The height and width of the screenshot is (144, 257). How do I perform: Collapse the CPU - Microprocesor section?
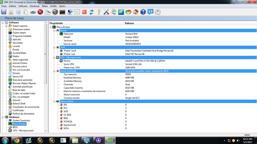54,58
